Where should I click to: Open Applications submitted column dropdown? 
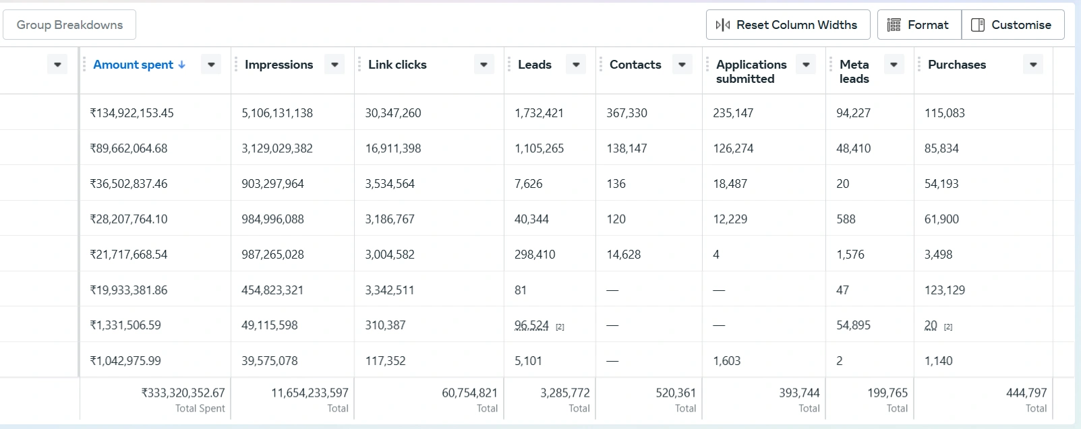pyautogui.click(x=806, y=65)
